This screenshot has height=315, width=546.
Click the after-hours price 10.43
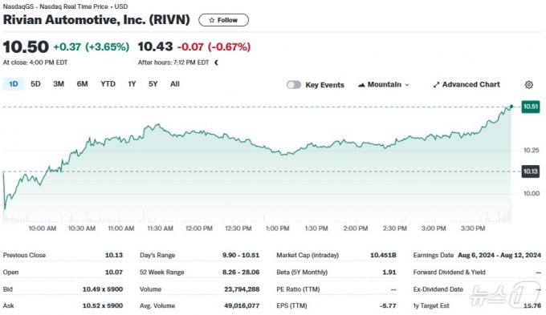[155, 47]
